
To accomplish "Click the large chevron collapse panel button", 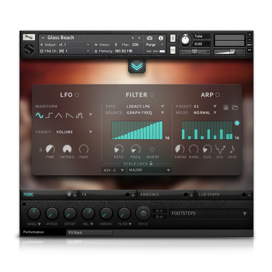I will click(x=137, y=66).
